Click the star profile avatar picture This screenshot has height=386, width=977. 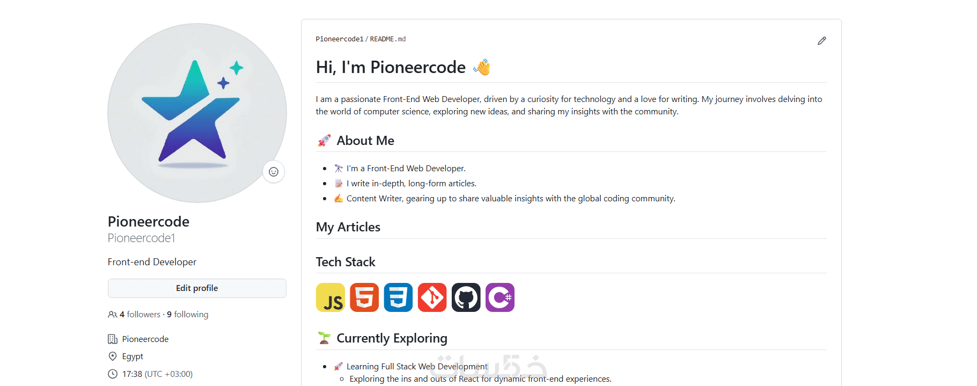pos(197,113)
